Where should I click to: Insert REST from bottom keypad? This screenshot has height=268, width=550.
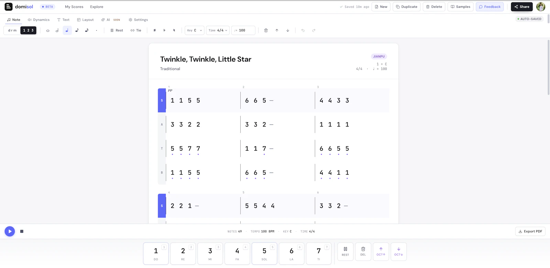pyautogui.click(x=345, y=252)
